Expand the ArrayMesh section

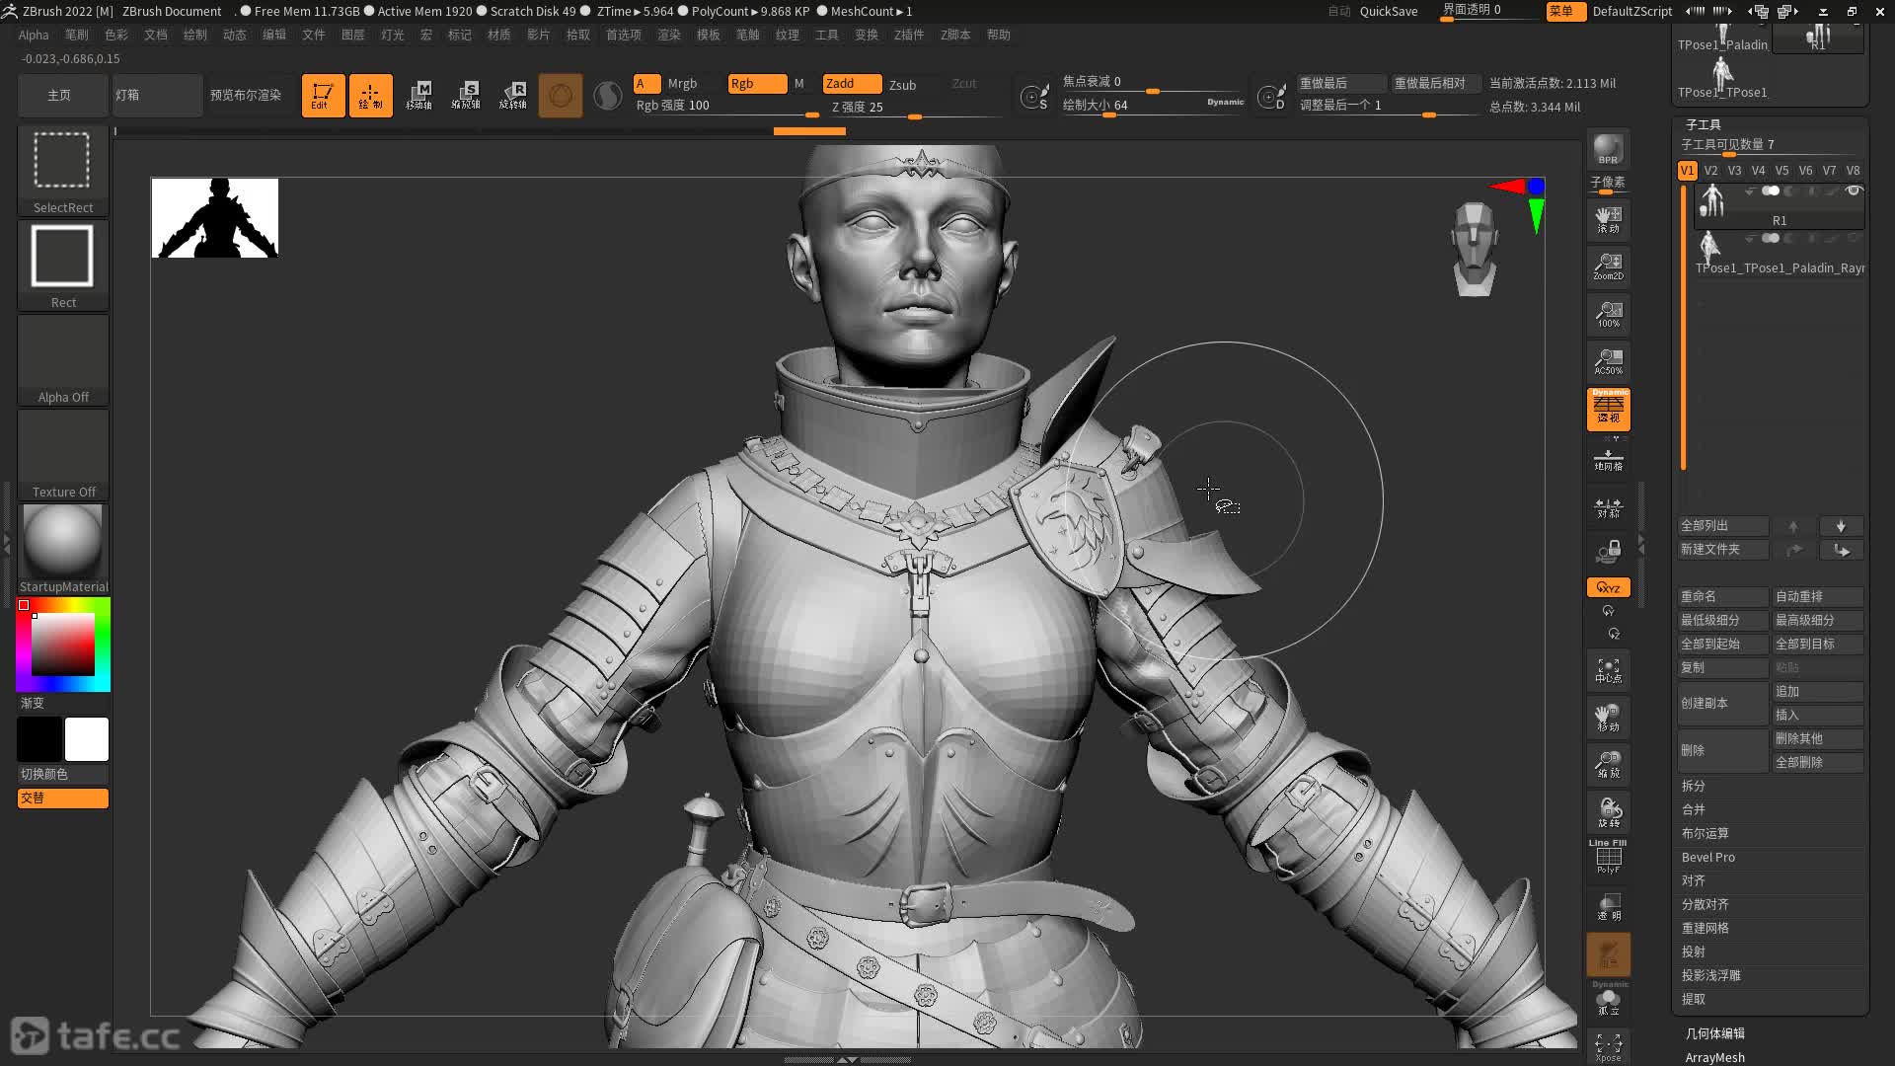[x=1715, y=1057]
